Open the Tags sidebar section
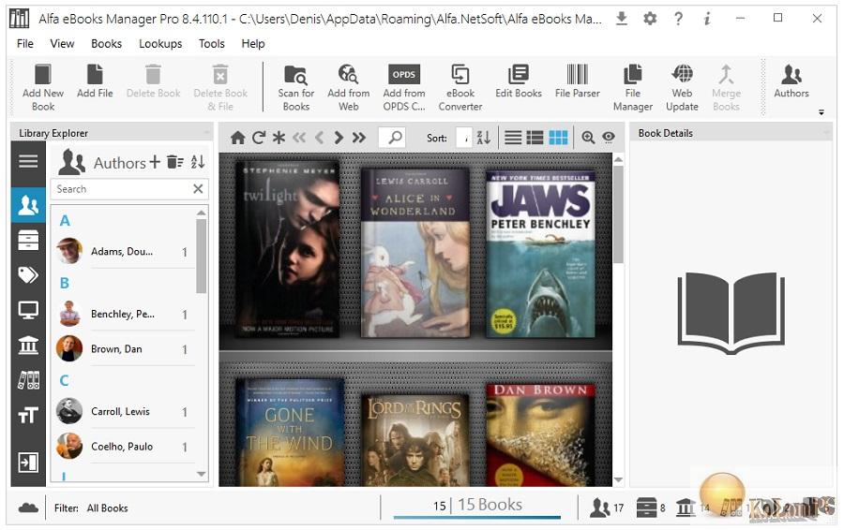The width and height of the screenshot is (844, 530). [x=28, y=275]
